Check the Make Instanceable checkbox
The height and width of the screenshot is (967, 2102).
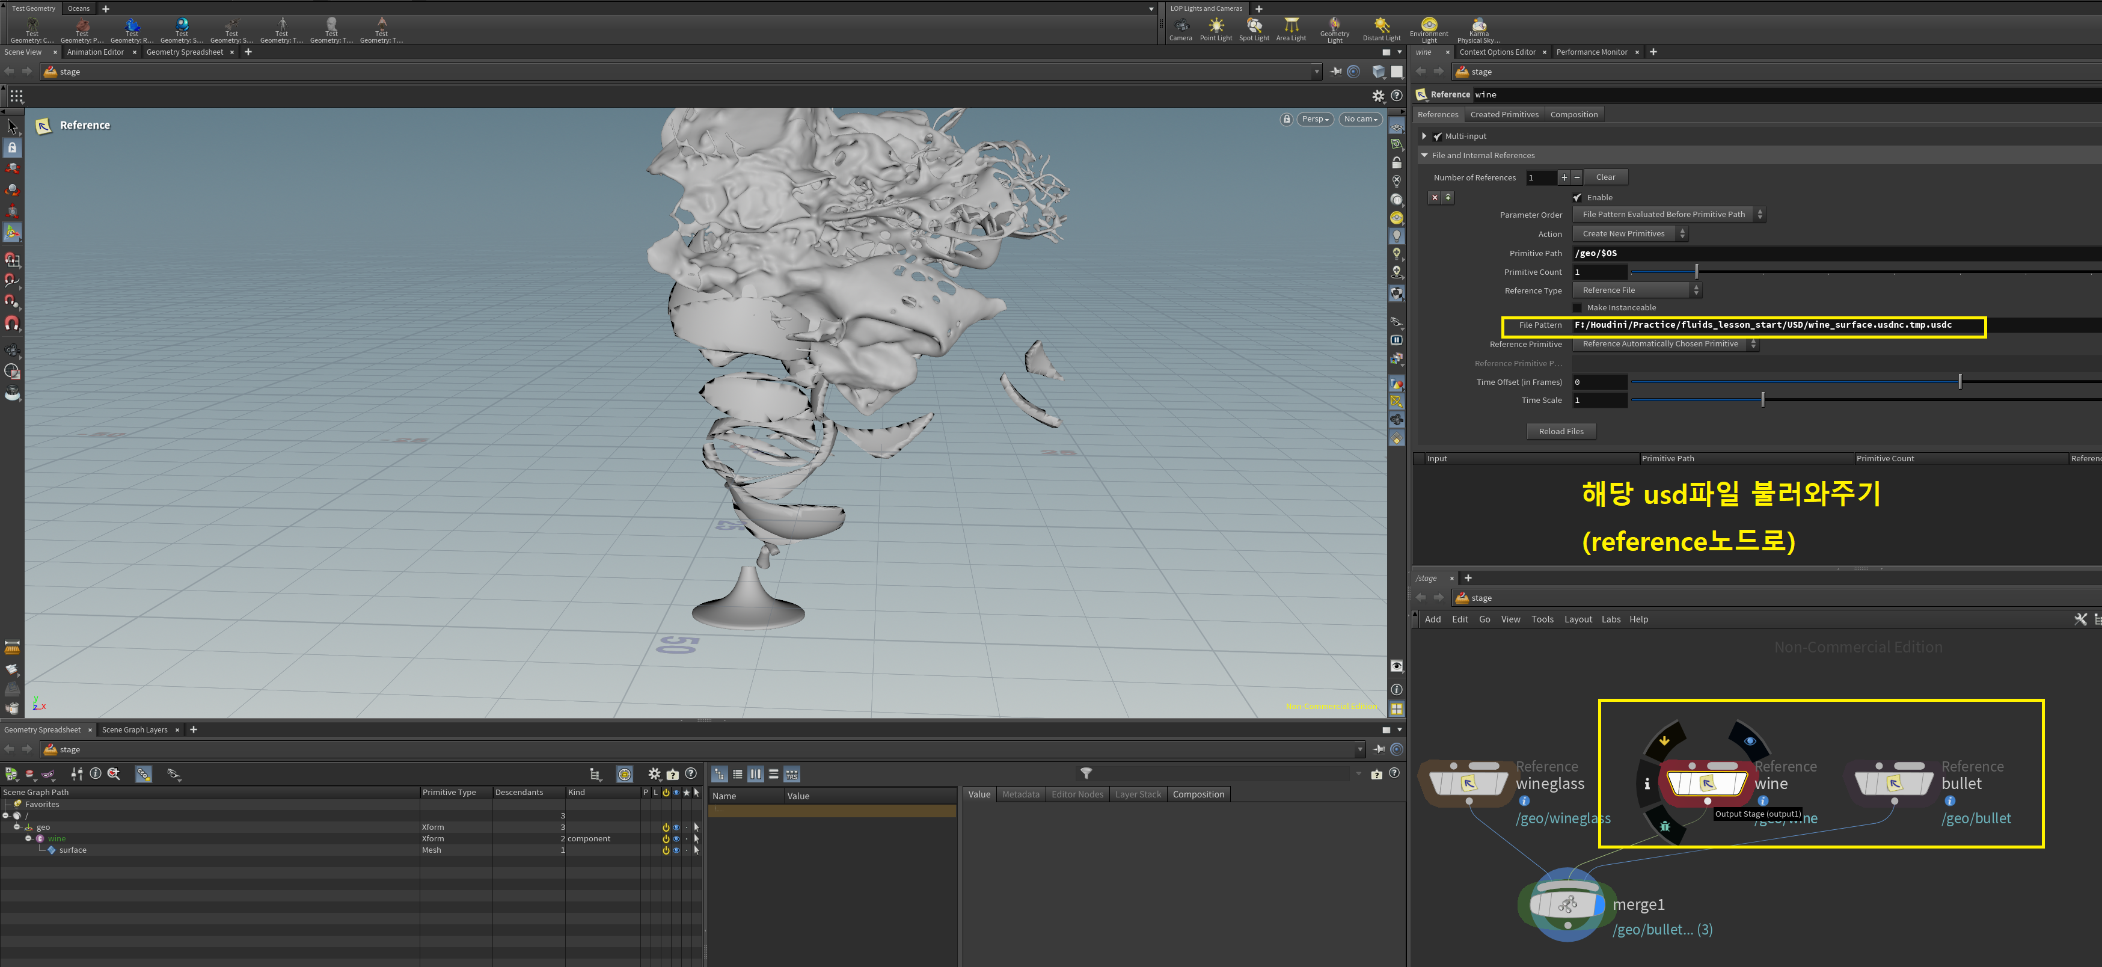point(1577,308)
